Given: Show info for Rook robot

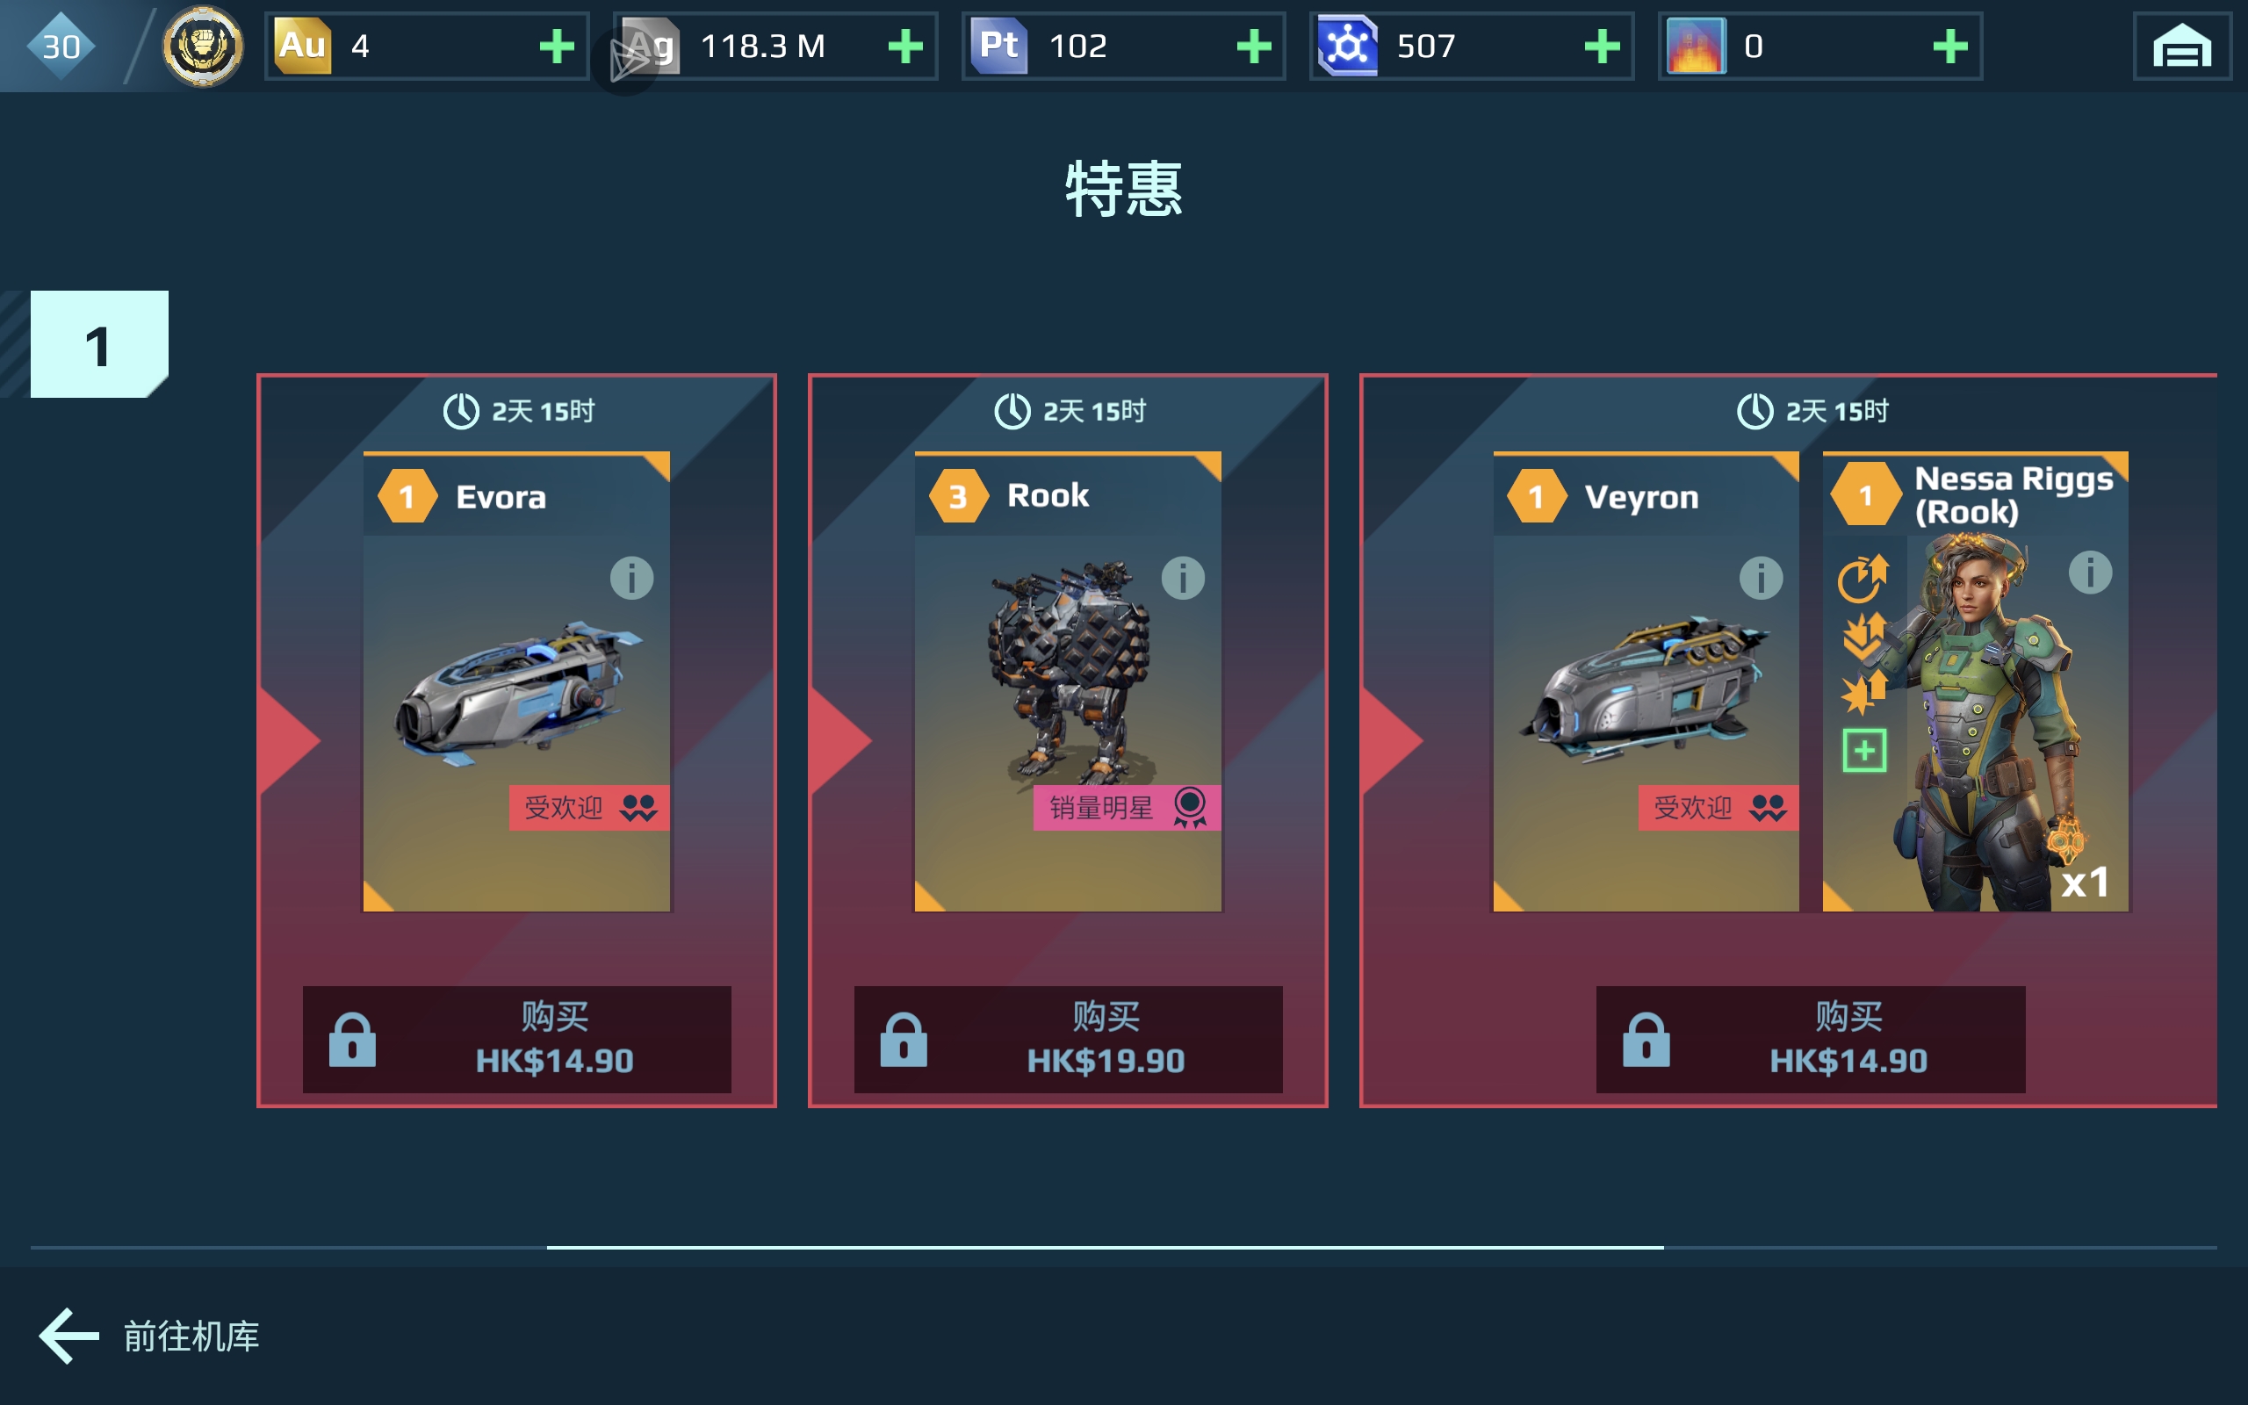Looking at the screenshot, I should pyautogui.click(x=1183, y=578).
